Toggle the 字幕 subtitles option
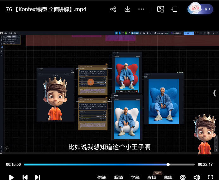Screen dimensions: 219x180 135,177
